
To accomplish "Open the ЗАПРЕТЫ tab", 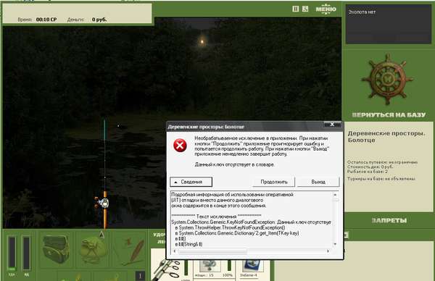I will 389,220.
